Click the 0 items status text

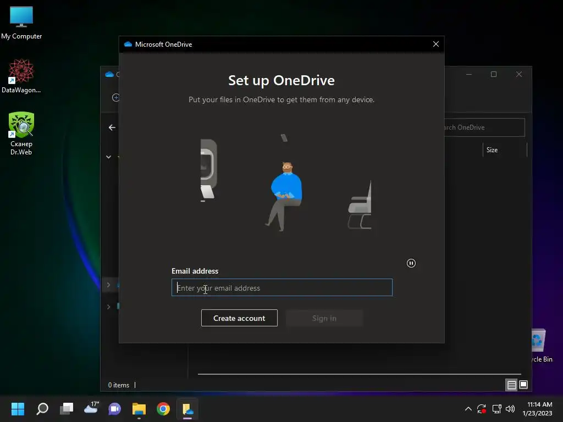pos(119,385)
